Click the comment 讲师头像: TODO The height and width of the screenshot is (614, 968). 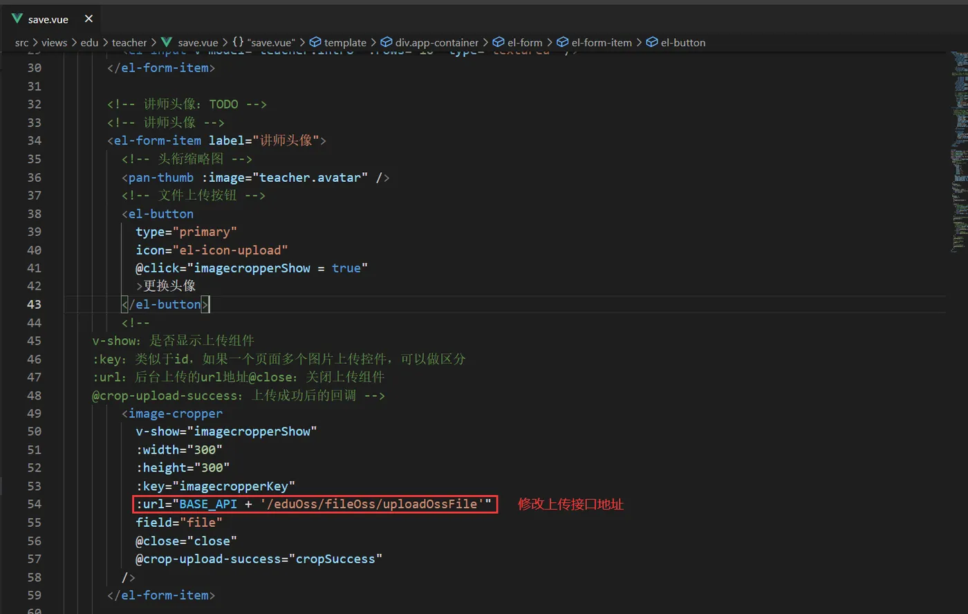(x=187, y=104)
